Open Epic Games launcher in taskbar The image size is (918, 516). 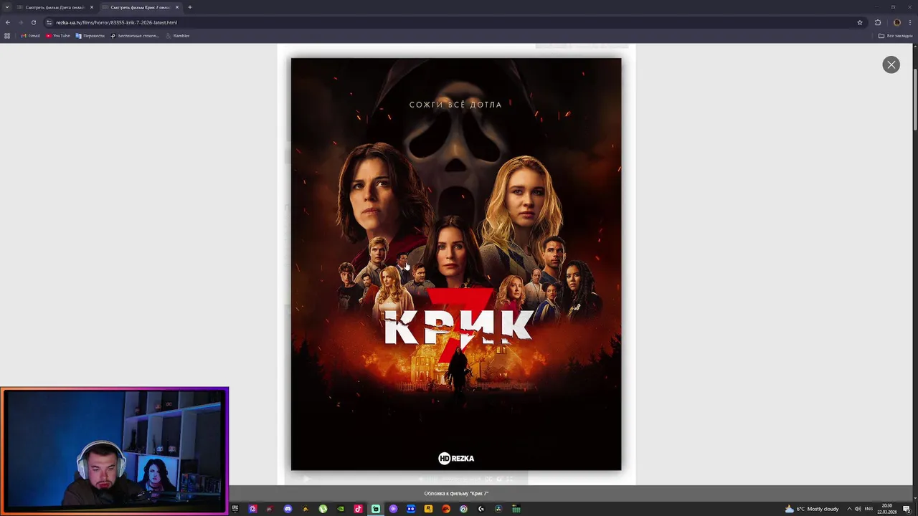click(235, 509)
